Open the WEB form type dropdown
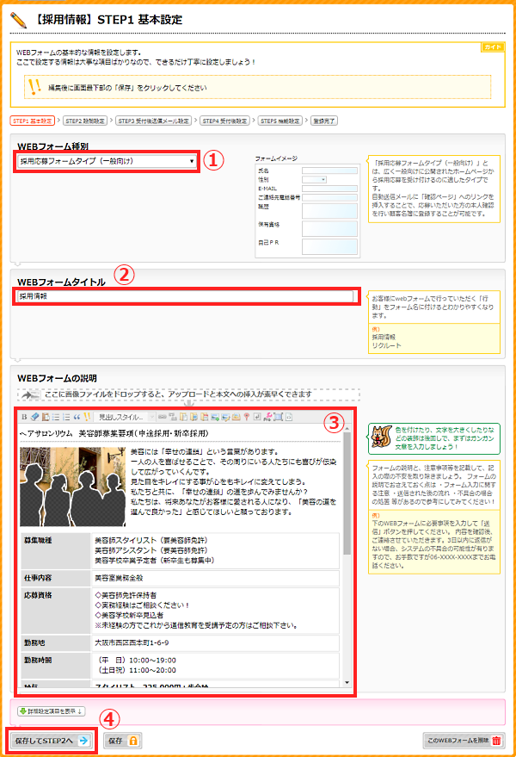Image resolution: width=516 pixels, height=757 pixels. [107, 161]
